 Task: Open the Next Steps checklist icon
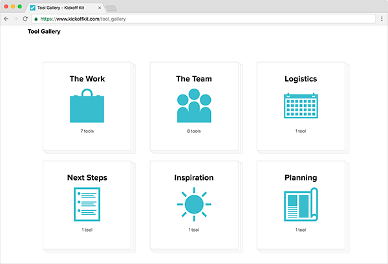click(x=87, y=204)
